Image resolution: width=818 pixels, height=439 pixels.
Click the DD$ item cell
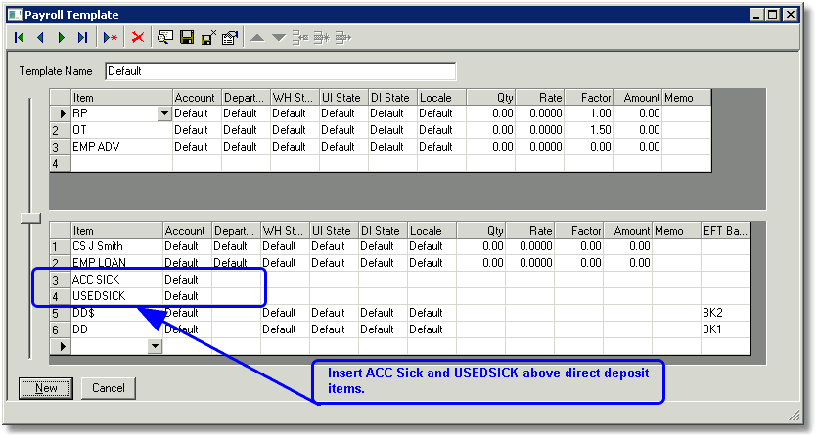point(116,313)
